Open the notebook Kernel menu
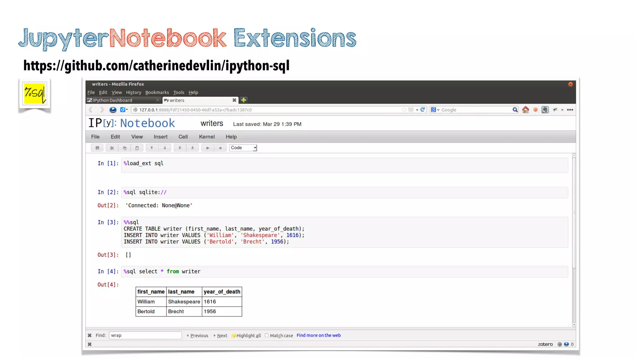This screenshot has width=636, height=358. tap(207, 137)
